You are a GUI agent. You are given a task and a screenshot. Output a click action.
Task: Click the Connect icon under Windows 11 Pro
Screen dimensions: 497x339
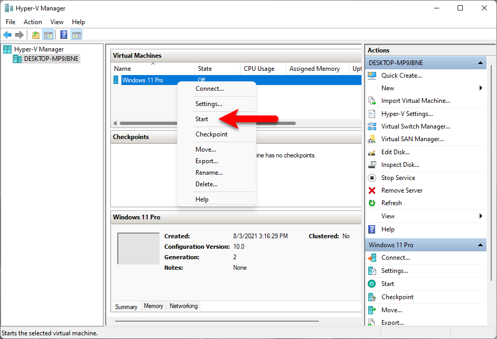click(372, 258)
